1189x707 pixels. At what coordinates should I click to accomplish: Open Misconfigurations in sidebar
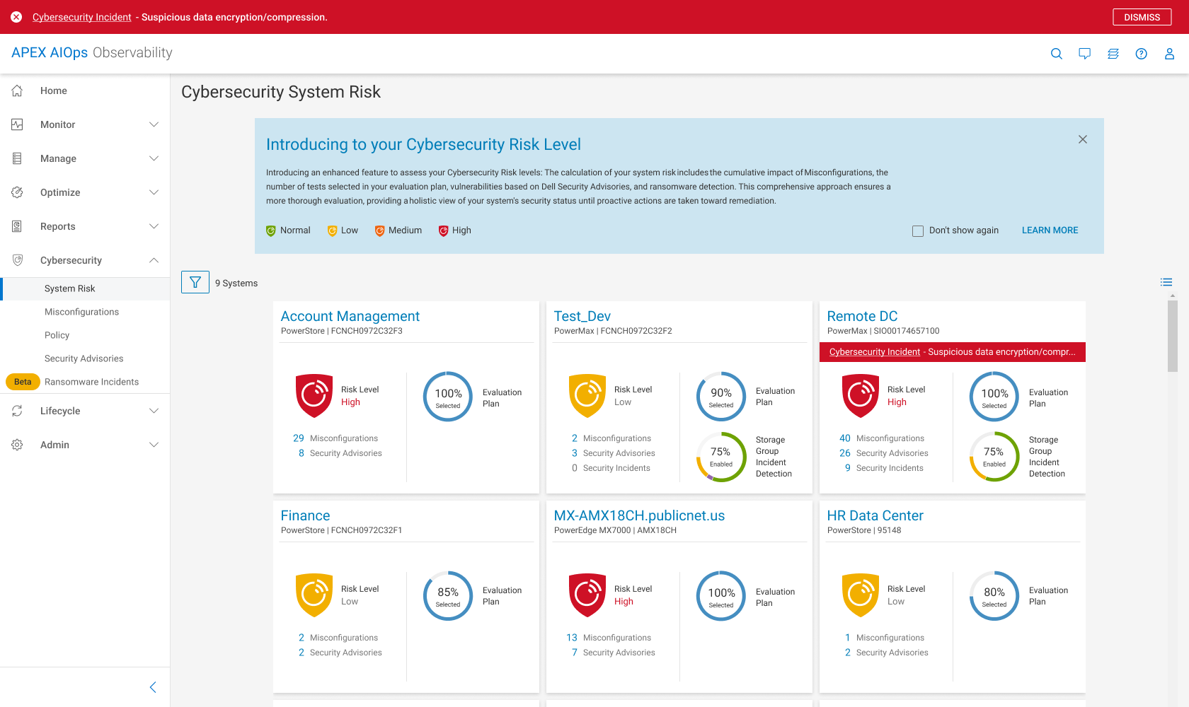[81, 312]
